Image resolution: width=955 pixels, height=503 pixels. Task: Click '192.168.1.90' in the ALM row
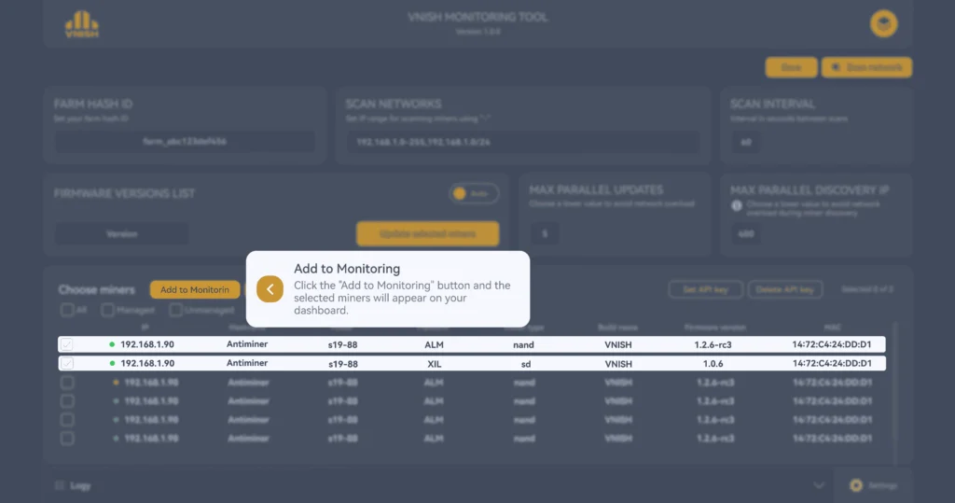click(x=147, y=344)
